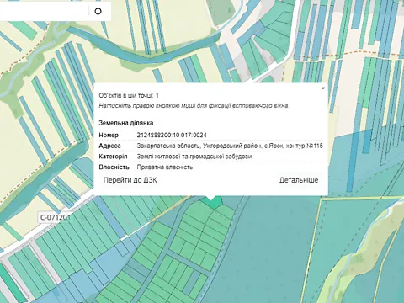404x303 pixels.
Task: Click the Власність field label
Action: (114, 167)
